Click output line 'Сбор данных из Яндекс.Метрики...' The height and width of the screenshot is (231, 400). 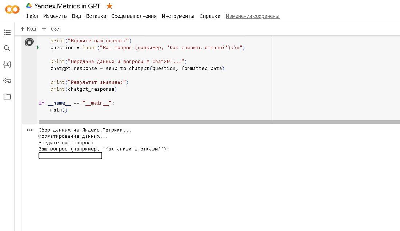pyautogui.click(x=85, y=130)
